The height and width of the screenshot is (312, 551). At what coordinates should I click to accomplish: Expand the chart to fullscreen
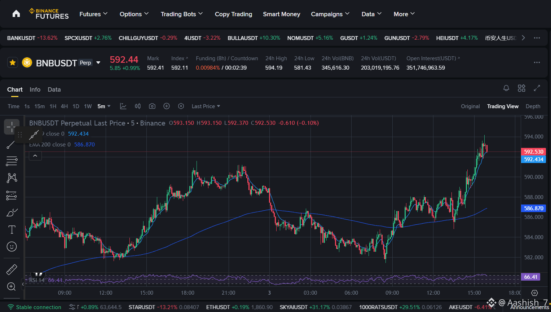[x=537, y=88]
